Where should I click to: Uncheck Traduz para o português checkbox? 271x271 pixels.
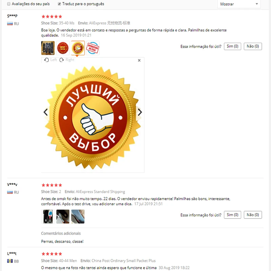pyautogui.click(x=59, y=4)
